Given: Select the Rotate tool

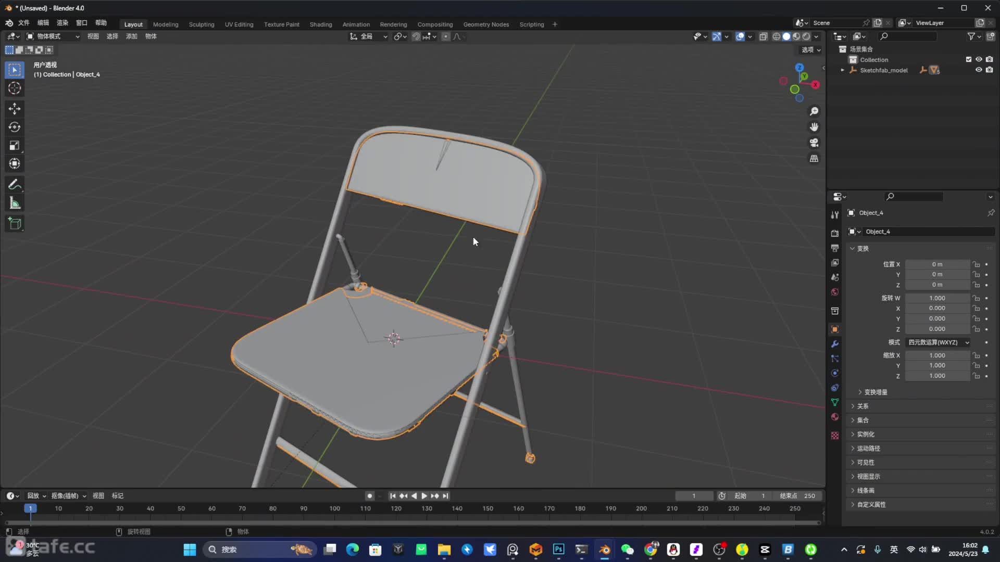Looking at the screenshot, I should 15,127.
